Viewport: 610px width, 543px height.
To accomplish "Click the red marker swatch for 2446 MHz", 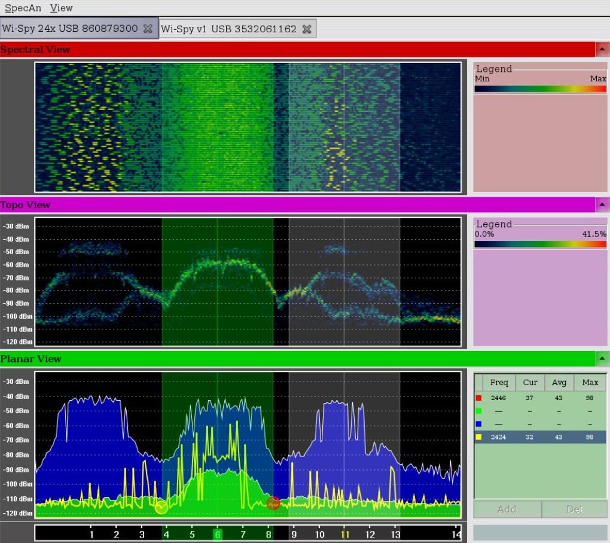I will (480, 398).
